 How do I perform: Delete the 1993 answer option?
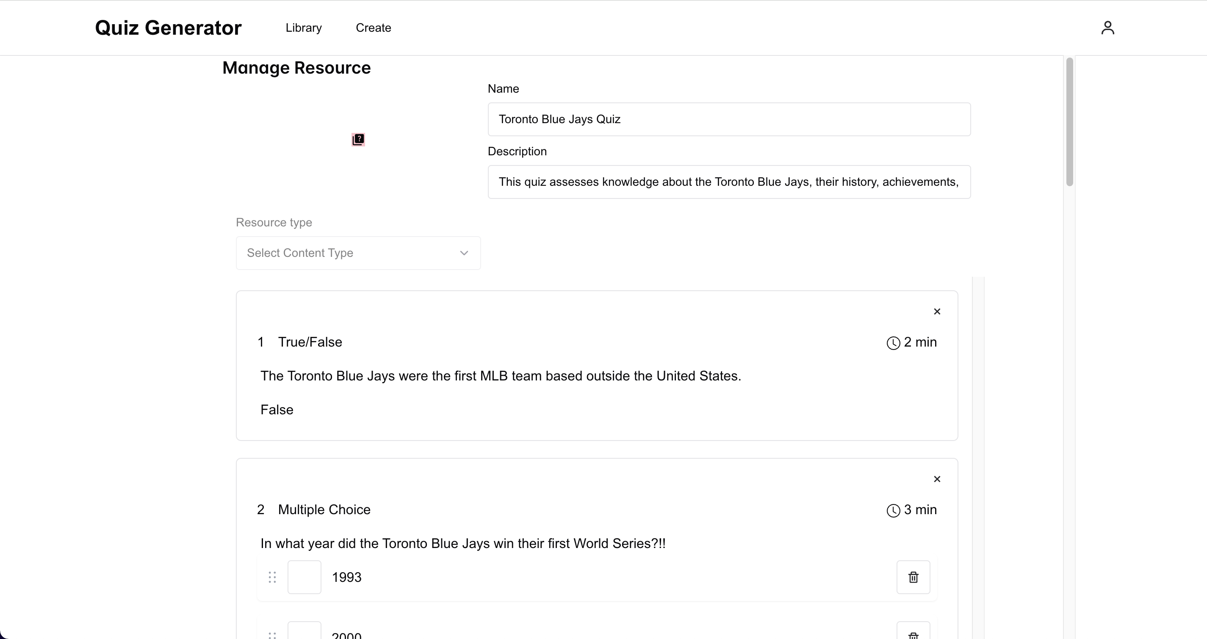click(x=913, y=577)
